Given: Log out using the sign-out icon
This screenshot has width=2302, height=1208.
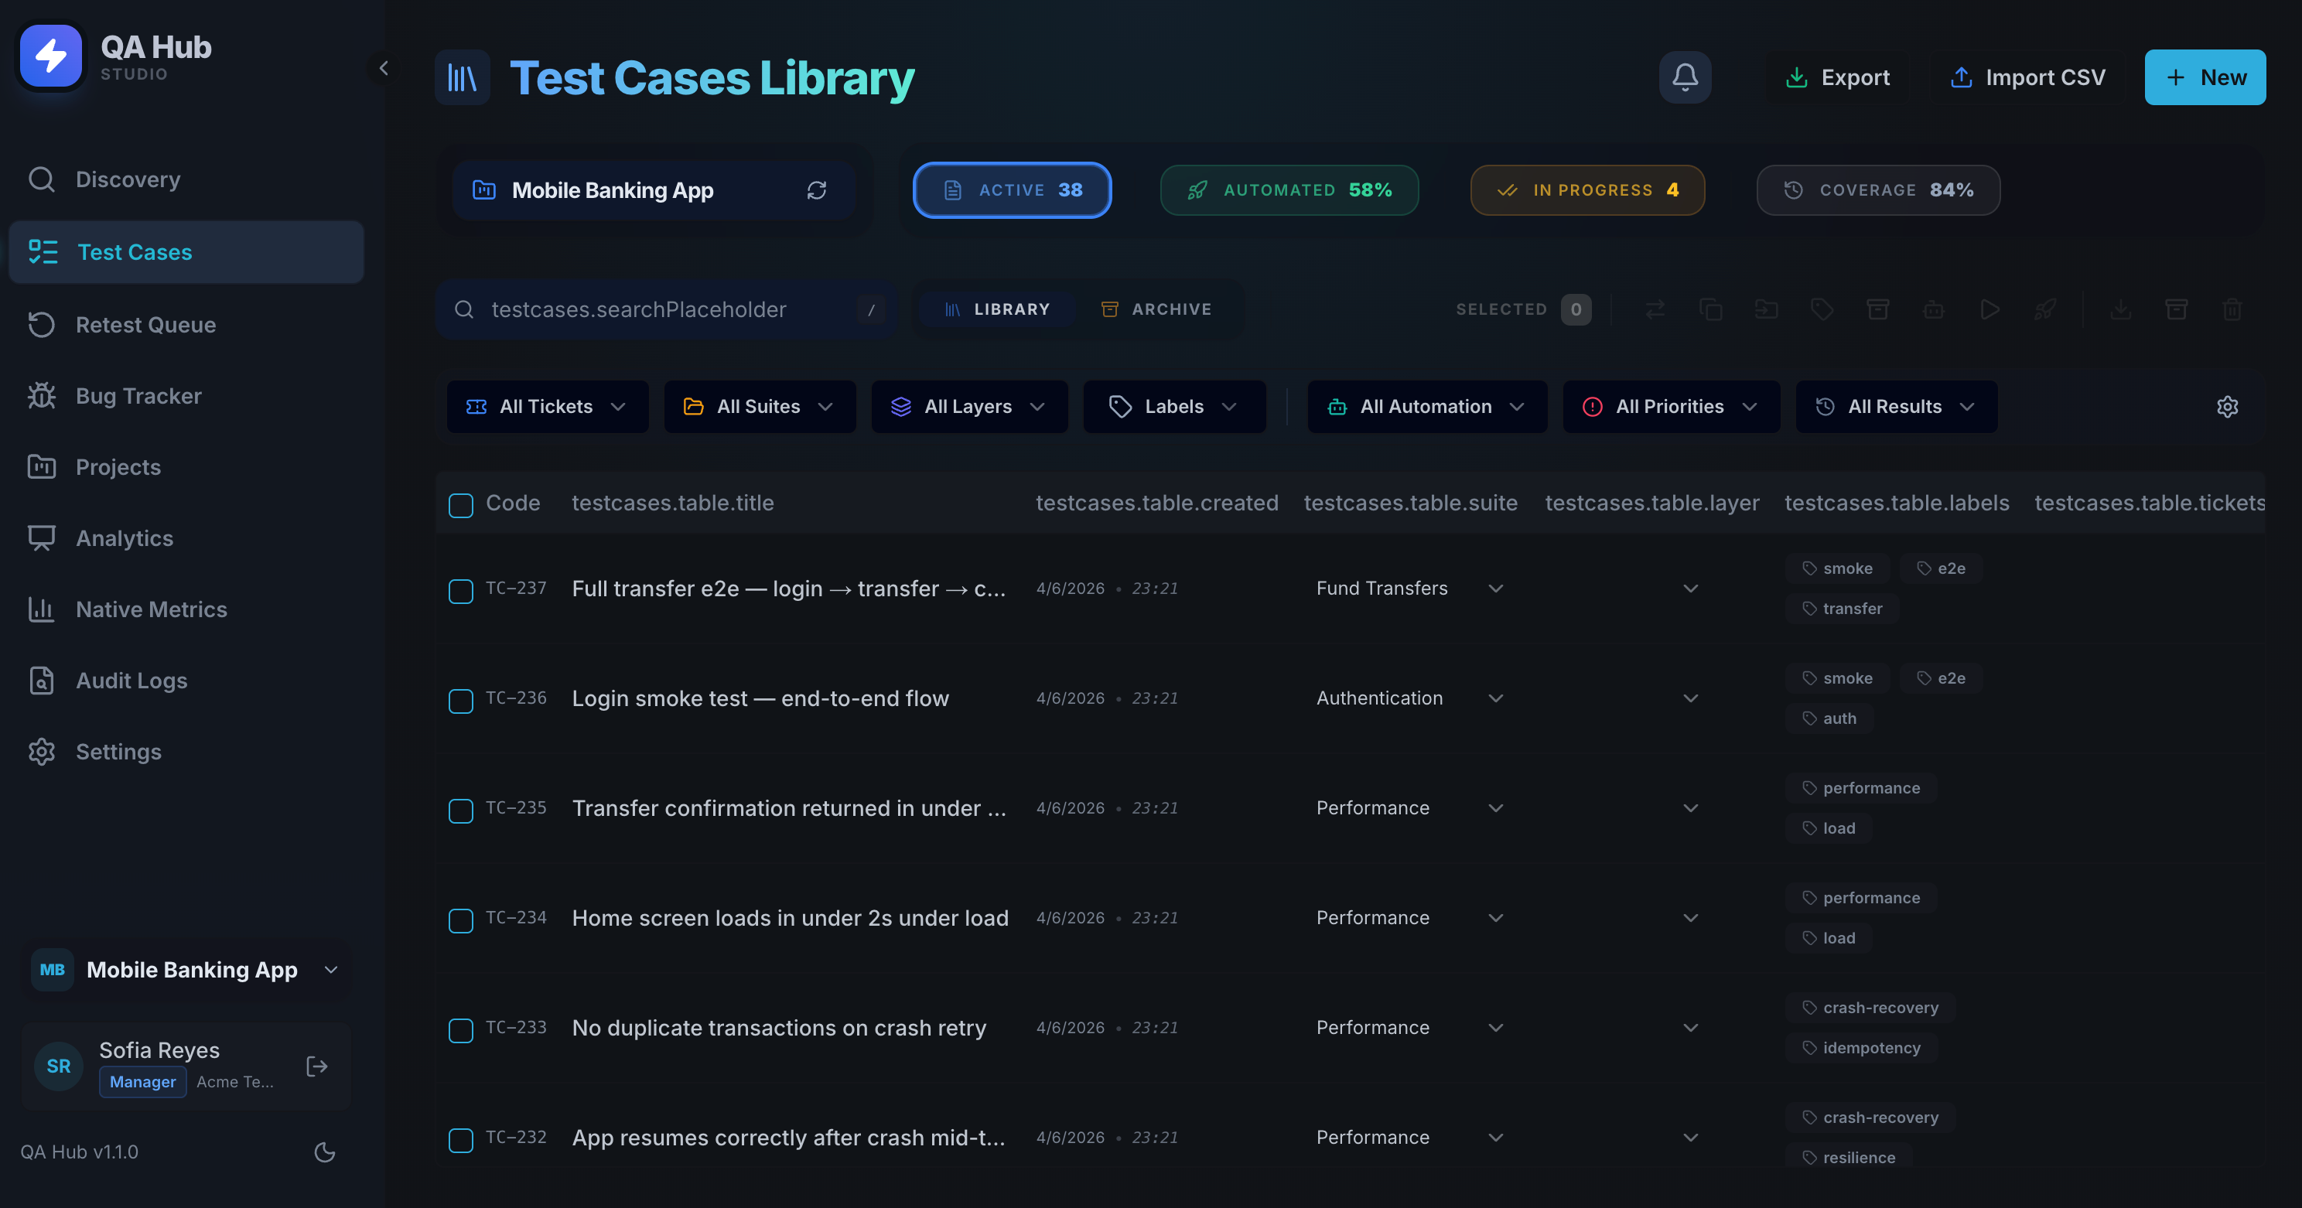Looking at the screenshot, I should (x=317, y=1066).
